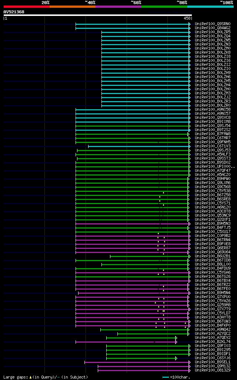The height and width of the screenshot is (380, 237).
Task: Select the label UniRef100_Q9LXM6
Action: 213,183
